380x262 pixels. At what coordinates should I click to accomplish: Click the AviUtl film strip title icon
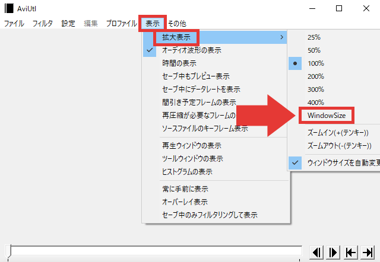point(9,8)
